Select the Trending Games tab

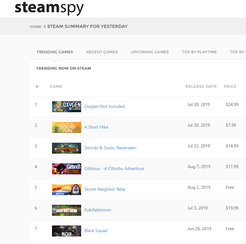[55, 52]
